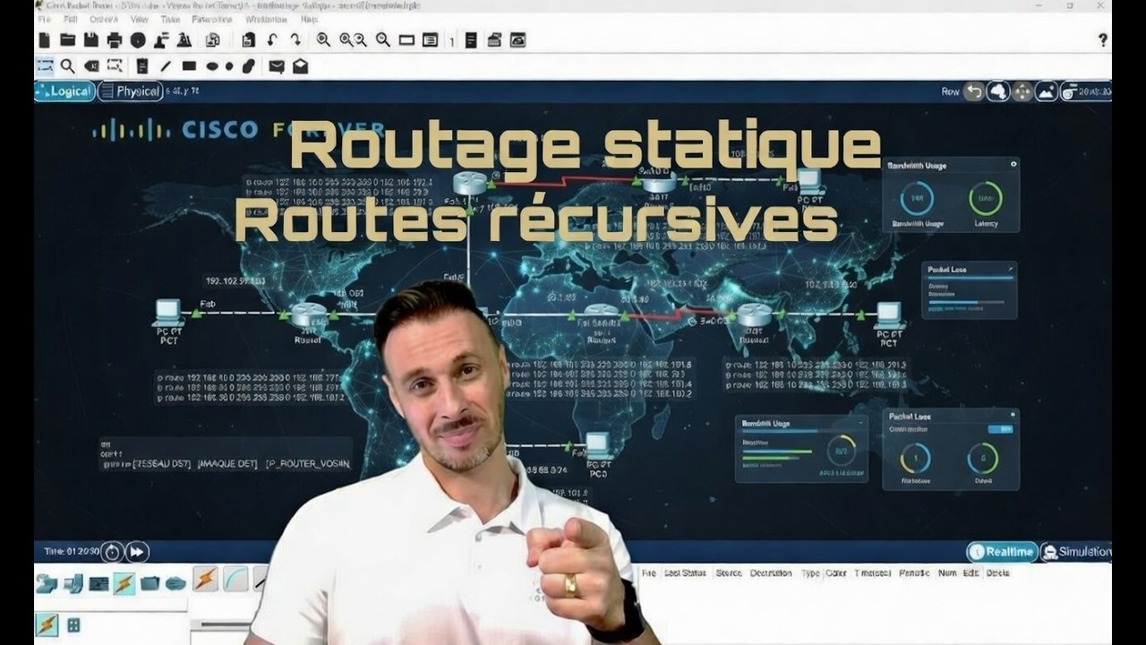The image size is (1146, 645).
Task: Select the Connections lightning subcategory icon
Action: tap(46, 624)
